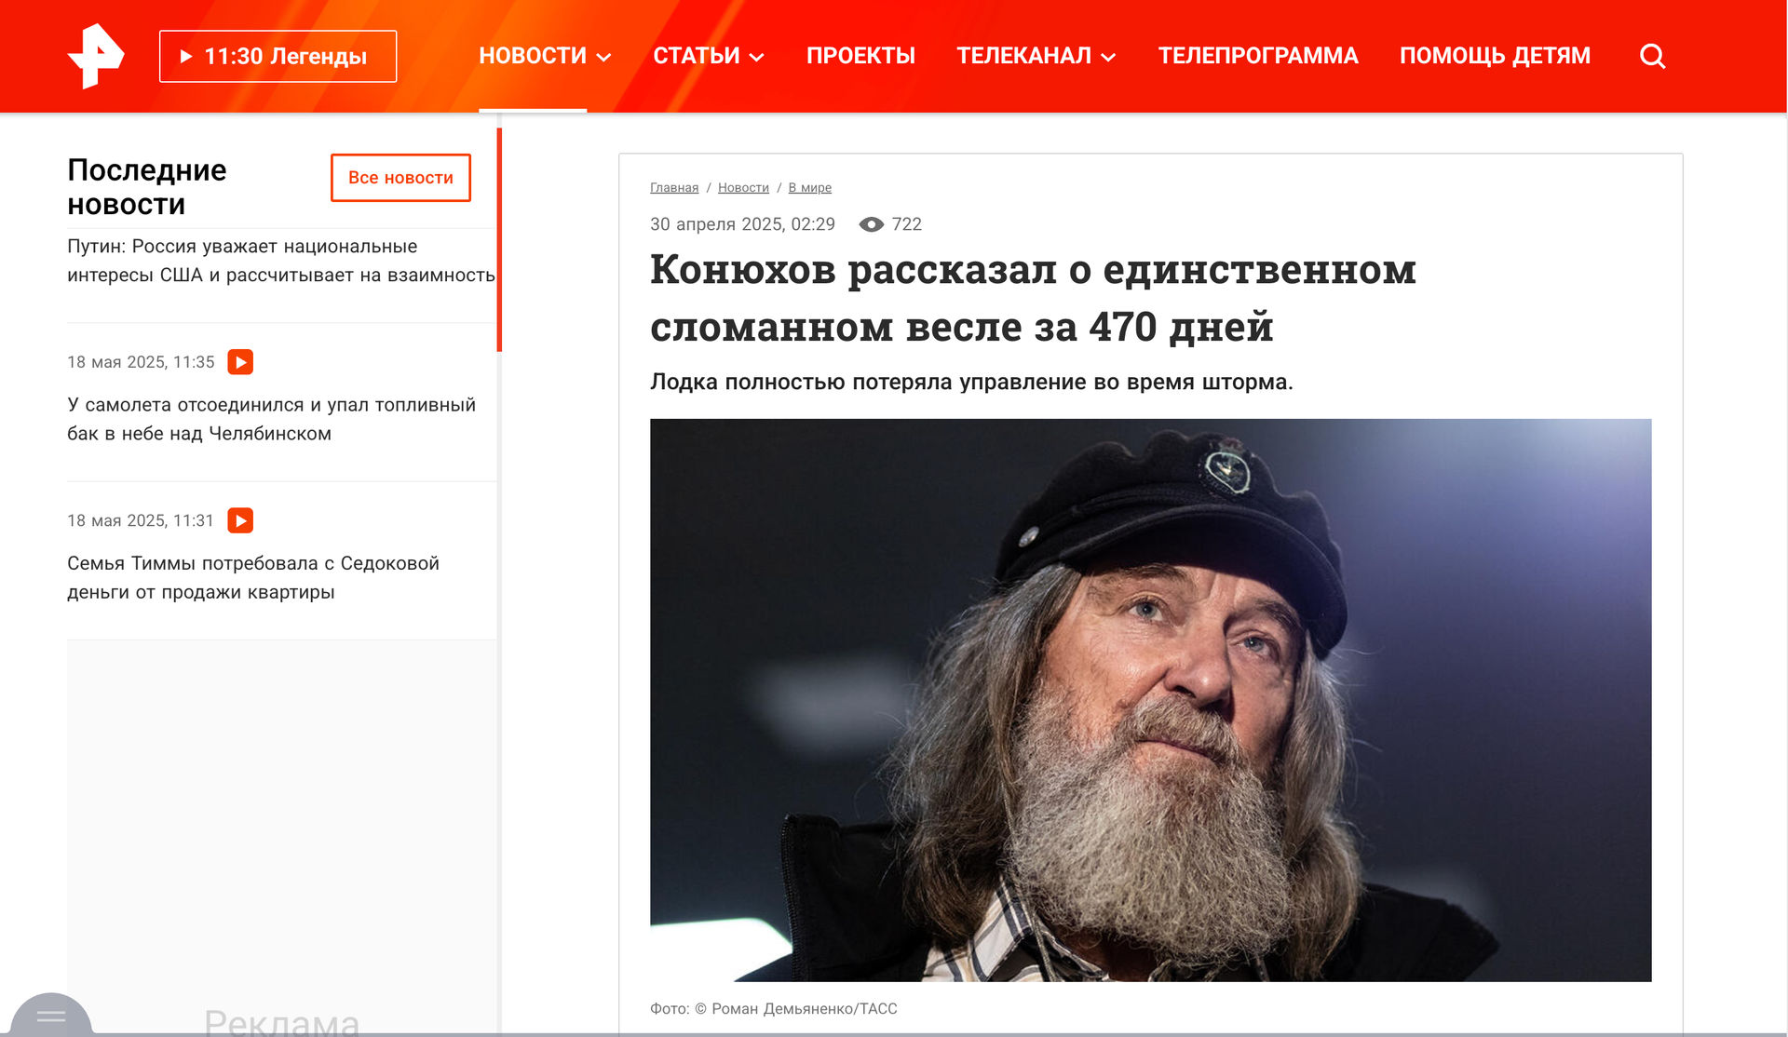Open the В мире breadcrumb link

(x=810, y=188)
